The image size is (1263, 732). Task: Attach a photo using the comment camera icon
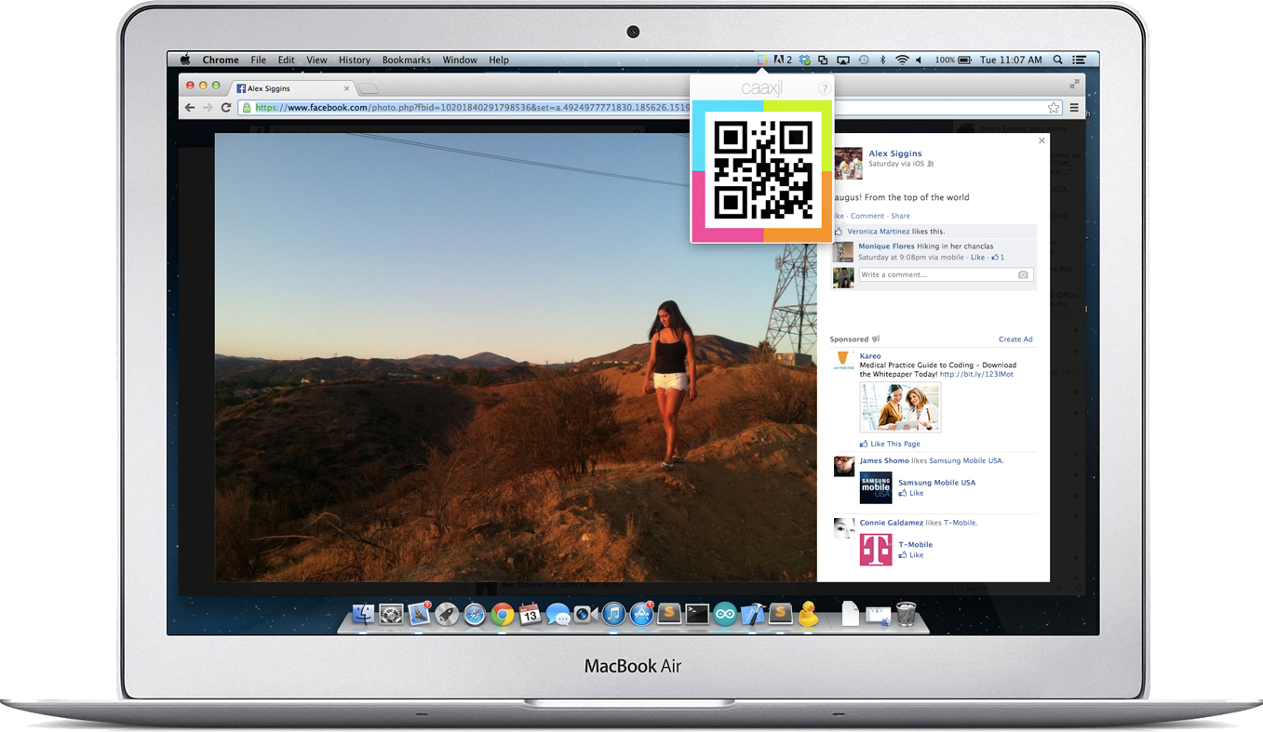(x=1023, y=274)
